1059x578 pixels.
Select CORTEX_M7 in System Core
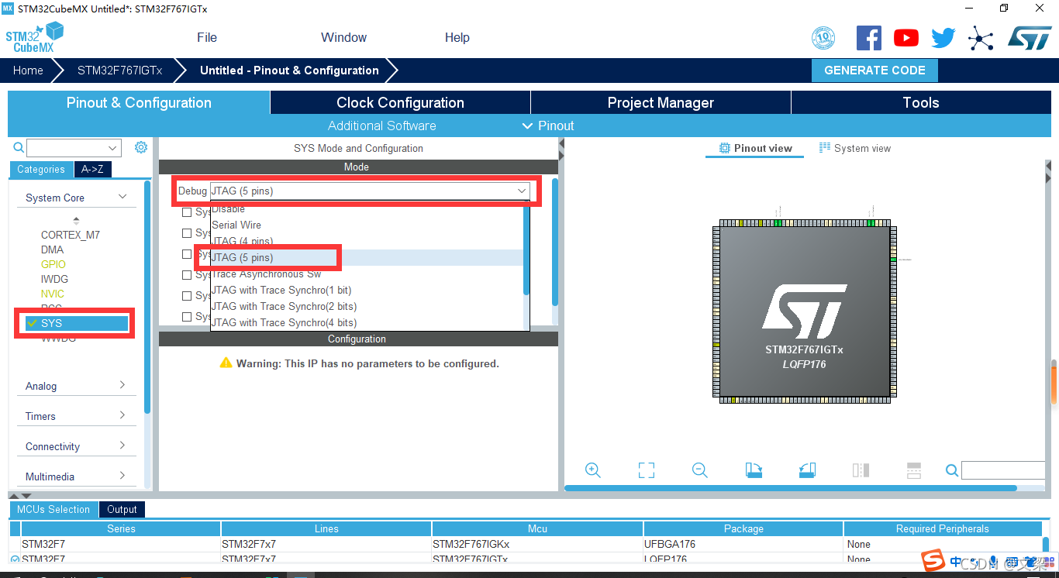click(x=71, y=235)
